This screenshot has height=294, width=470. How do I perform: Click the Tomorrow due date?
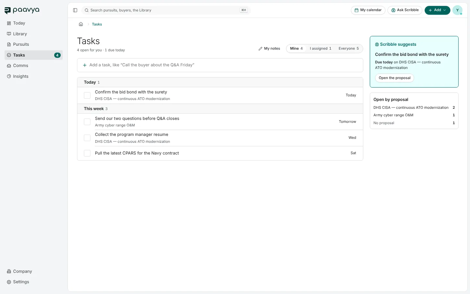coord(347,122)
